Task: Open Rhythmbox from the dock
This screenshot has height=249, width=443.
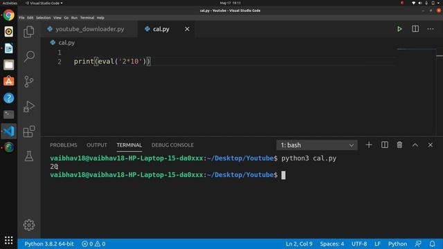Action: [9, 32]
